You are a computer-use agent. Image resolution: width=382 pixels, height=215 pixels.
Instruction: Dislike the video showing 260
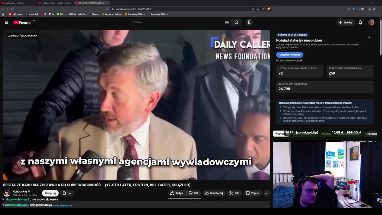193,193
